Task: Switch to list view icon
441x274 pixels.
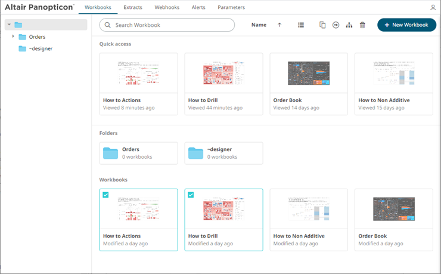Action: tap(301, 25)
